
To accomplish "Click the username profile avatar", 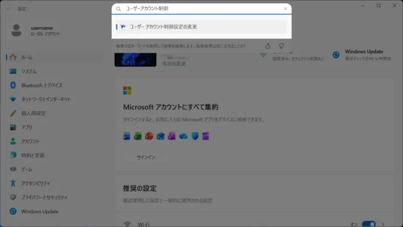I will coord(16,31).
